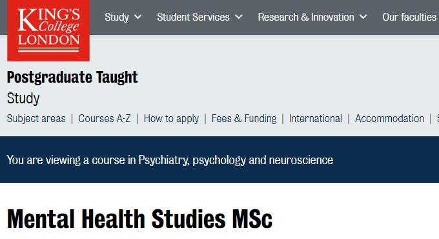Image resolution: width=439 pixels, height=239 pixels.
Task: Open the Student Services menu item
Action: click(x=193, y=17)
